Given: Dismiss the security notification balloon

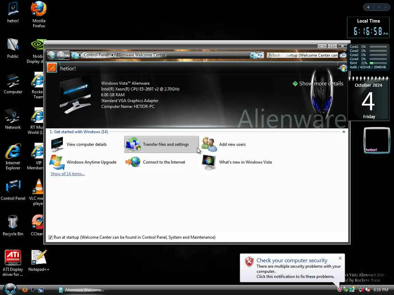Looking at the screenshot, I should pyautogui.click(x=340, y=258).
